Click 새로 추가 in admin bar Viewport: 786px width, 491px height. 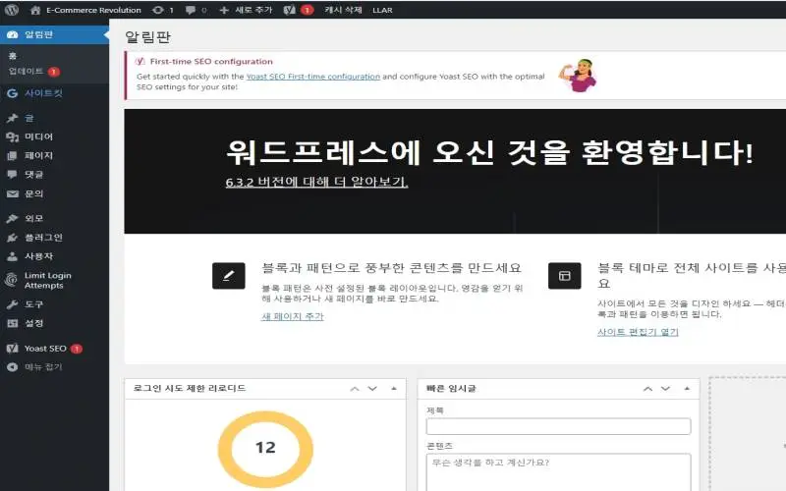[253, 10]
